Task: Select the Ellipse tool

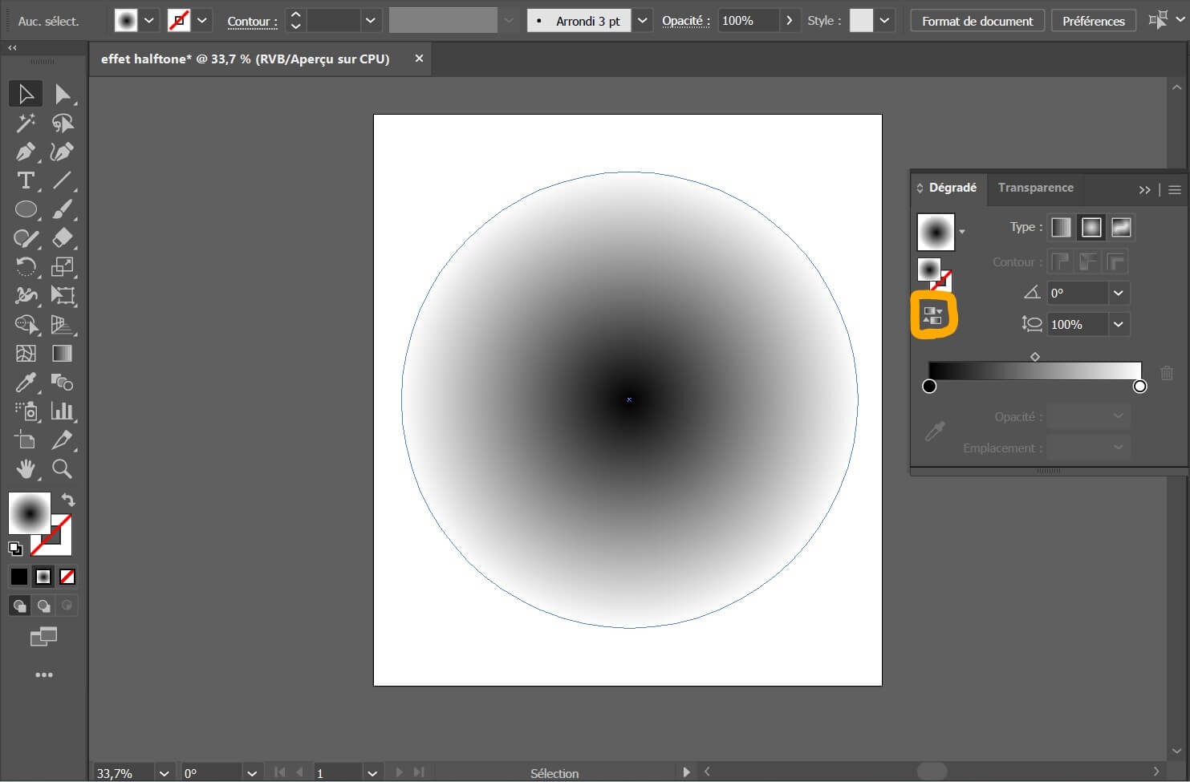Action: coord(26,209)
